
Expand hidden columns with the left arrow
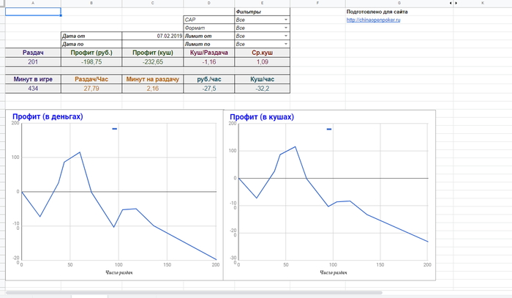point(451,3)
